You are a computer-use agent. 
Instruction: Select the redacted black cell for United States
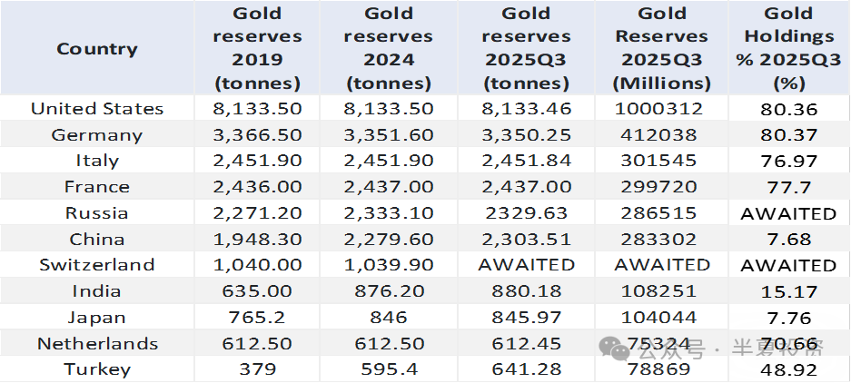coord(788,109)
